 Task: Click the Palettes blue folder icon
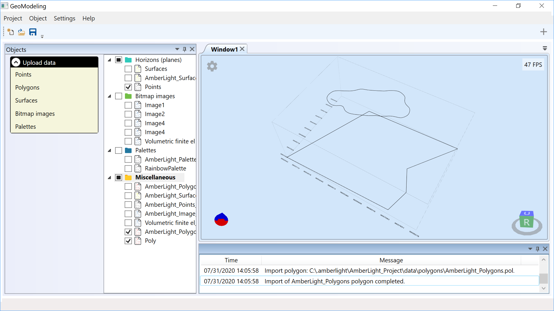(128, 150)
